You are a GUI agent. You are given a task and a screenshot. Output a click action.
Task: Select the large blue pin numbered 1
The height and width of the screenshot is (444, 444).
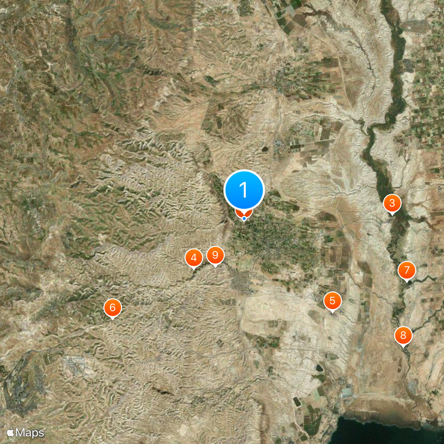[x=244, y=190]
